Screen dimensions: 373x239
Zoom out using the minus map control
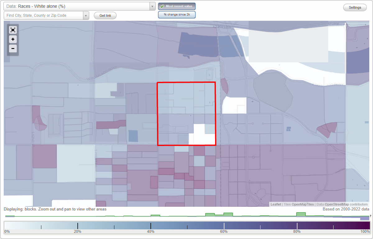click(13, 48)
